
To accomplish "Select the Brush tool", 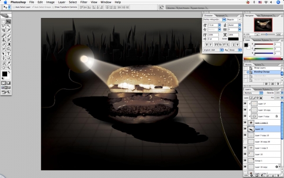I will click(x=9, y=36).
